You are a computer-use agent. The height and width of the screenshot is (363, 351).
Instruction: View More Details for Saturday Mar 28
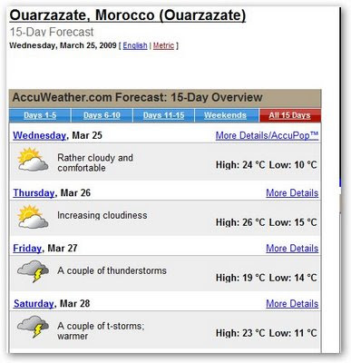pyautogui.click(x=292, y=304)
